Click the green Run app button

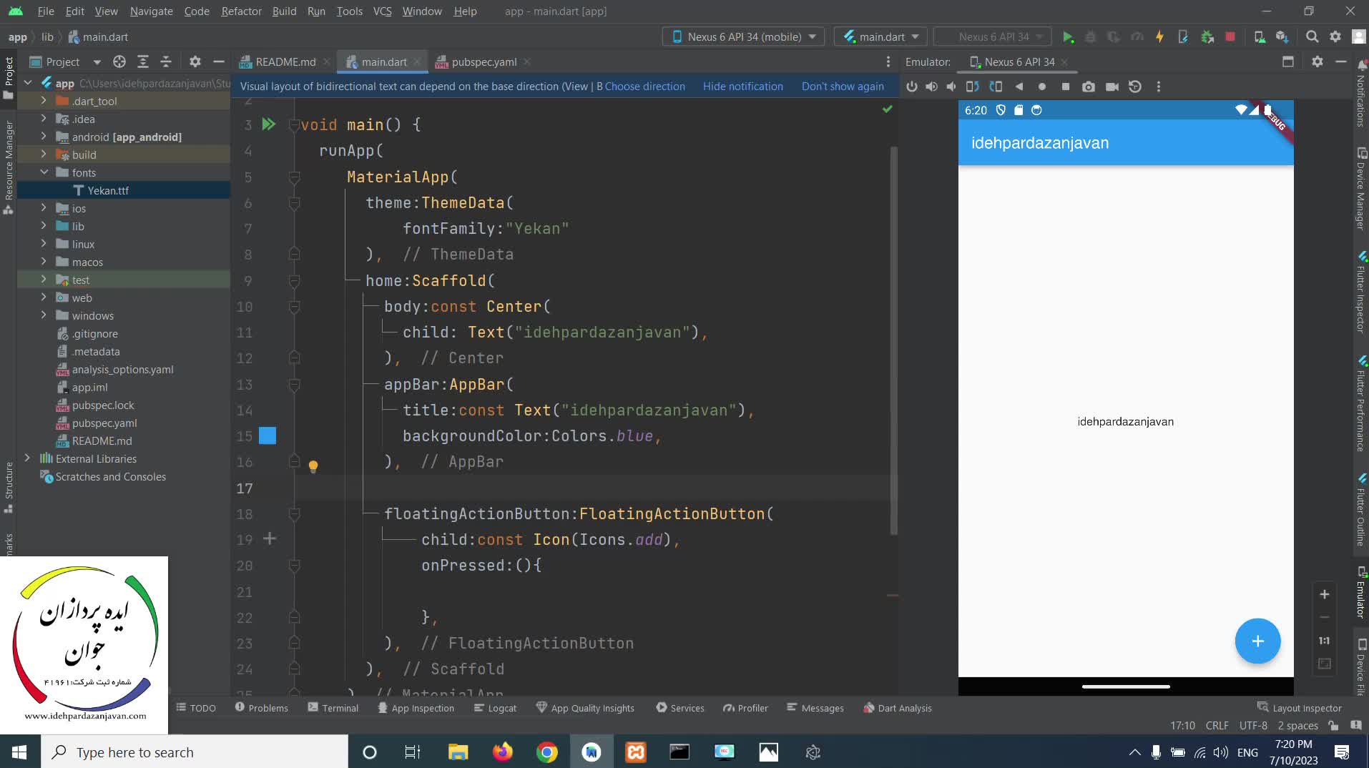tap(1068, 37)
